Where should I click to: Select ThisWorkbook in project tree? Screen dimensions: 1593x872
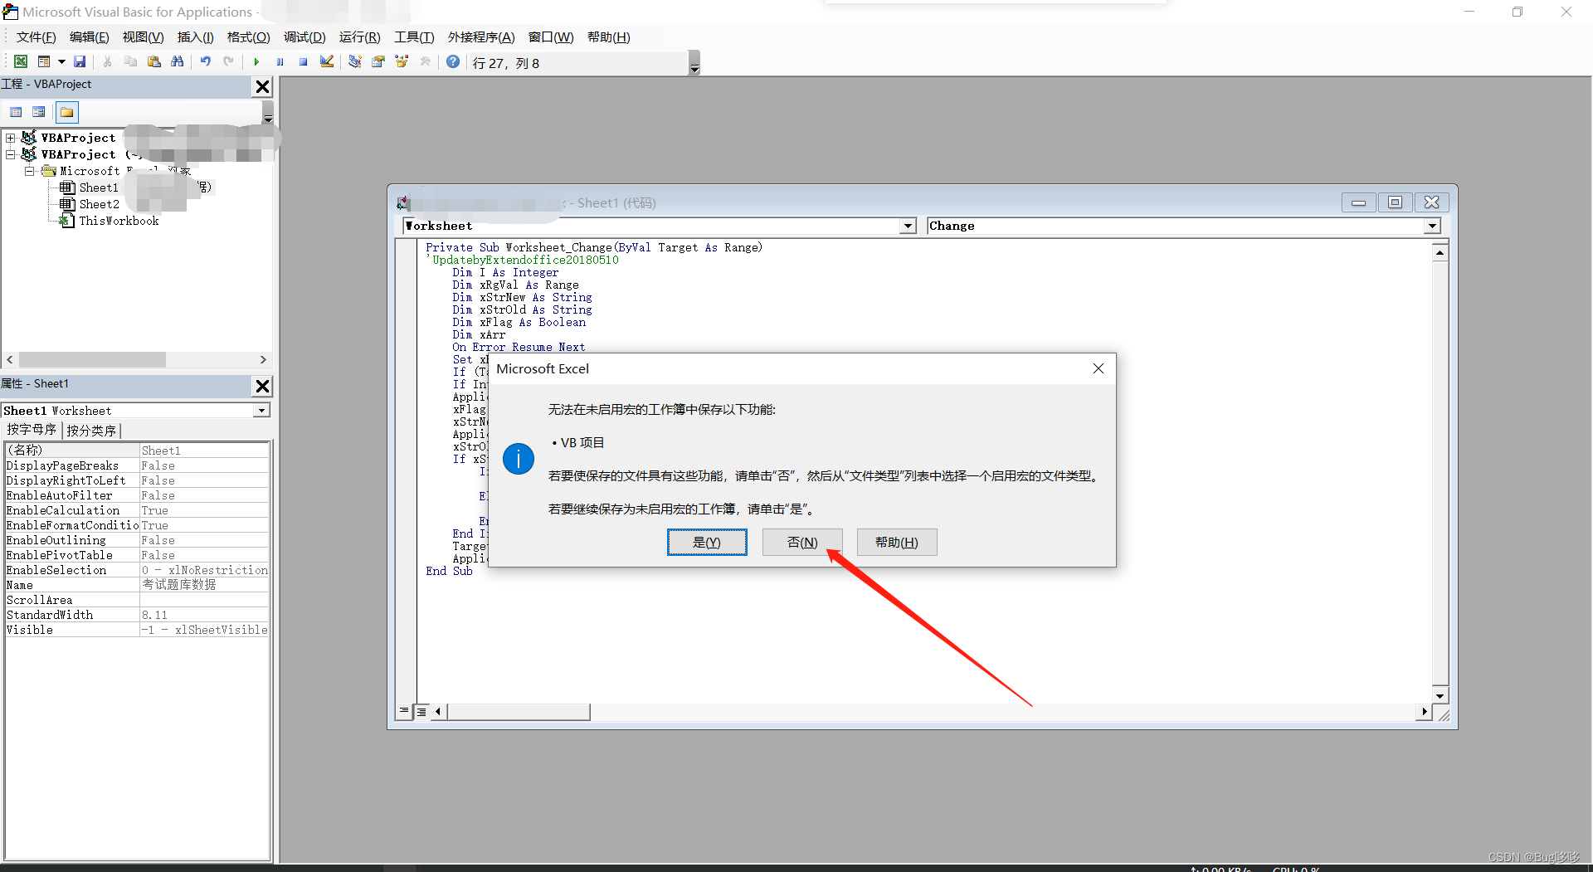[119, 221]
